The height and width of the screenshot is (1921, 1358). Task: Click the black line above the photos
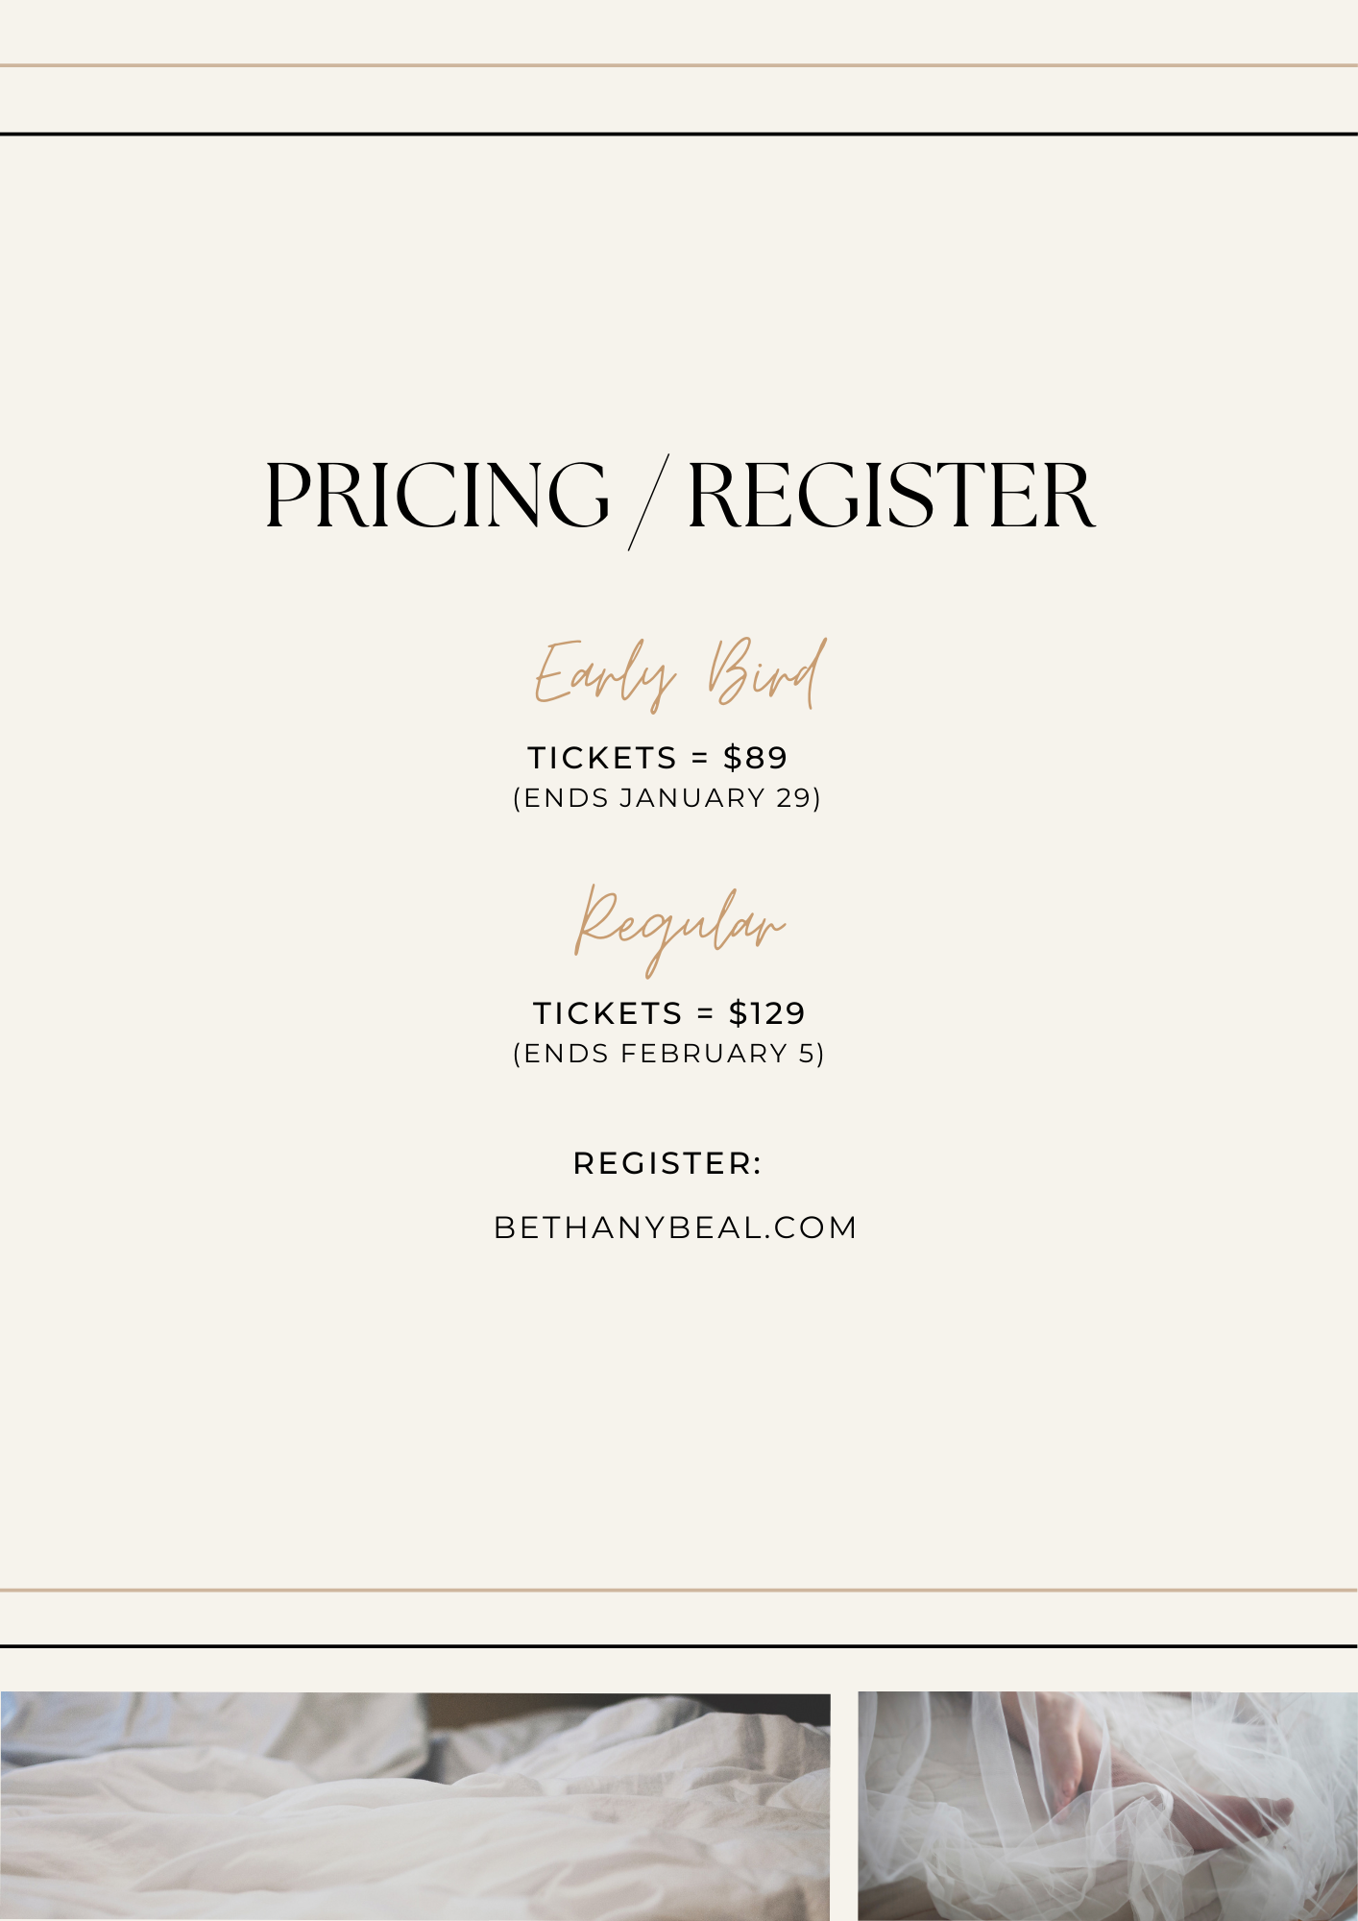tap(679, 1645)
